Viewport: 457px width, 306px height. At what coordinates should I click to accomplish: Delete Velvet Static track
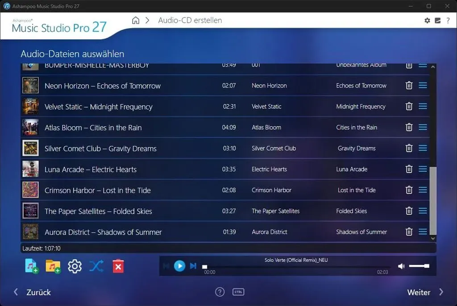(409, 106)
